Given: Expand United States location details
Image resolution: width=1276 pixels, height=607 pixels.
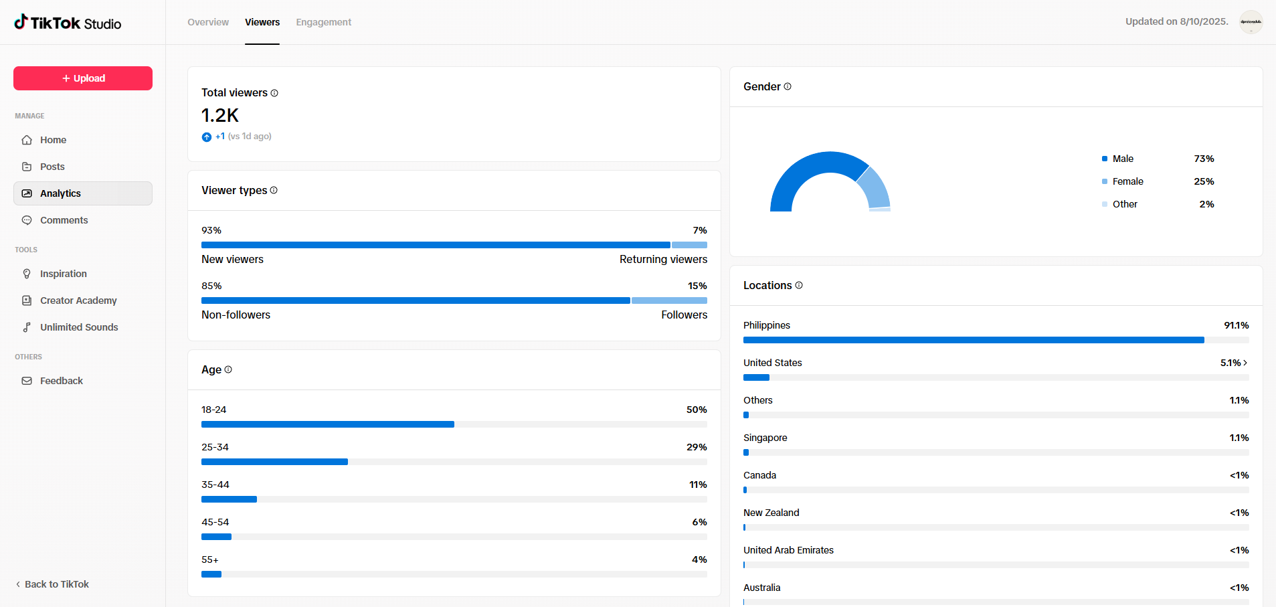Looking at the screenshot, I should [x=1245, y=363].
